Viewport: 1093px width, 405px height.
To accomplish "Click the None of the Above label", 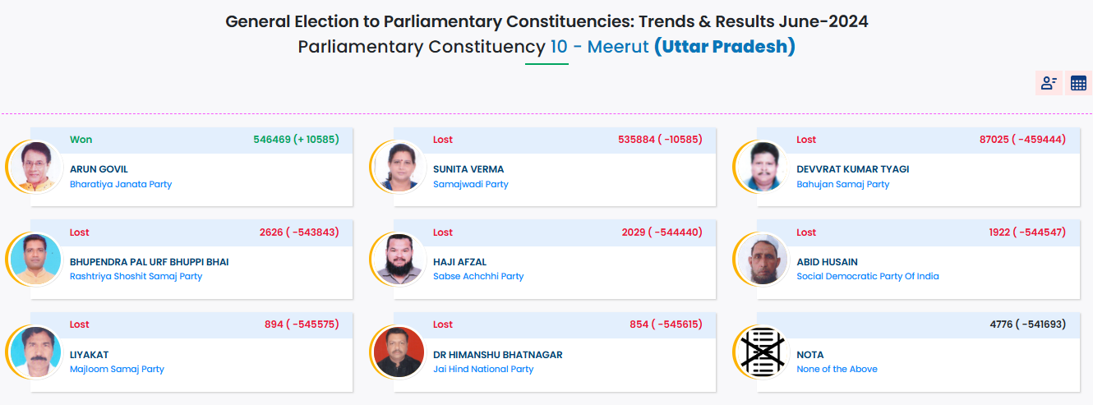I will point(837,370).
